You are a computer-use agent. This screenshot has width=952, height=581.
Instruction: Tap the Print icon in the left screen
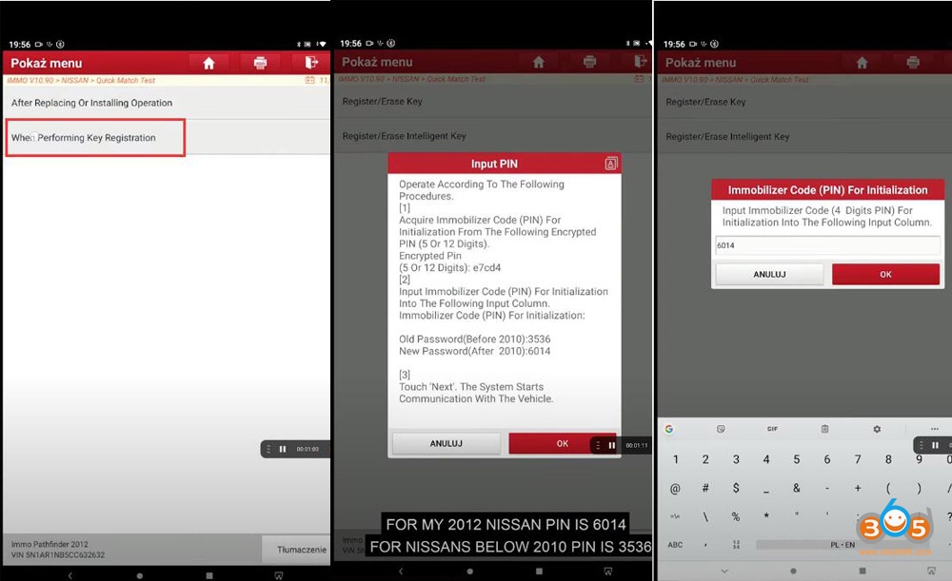(261, 63)
